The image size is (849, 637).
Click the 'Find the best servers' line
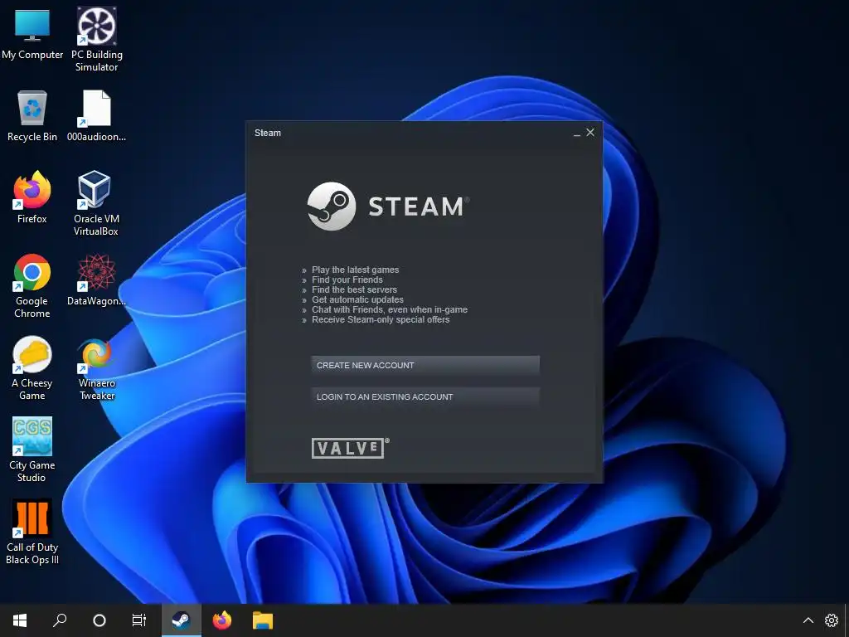tap(354, 289)
